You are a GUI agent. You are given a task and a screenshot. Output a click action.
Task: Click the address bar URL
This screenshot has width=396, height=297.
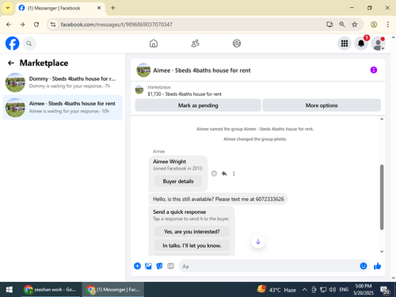116,25
